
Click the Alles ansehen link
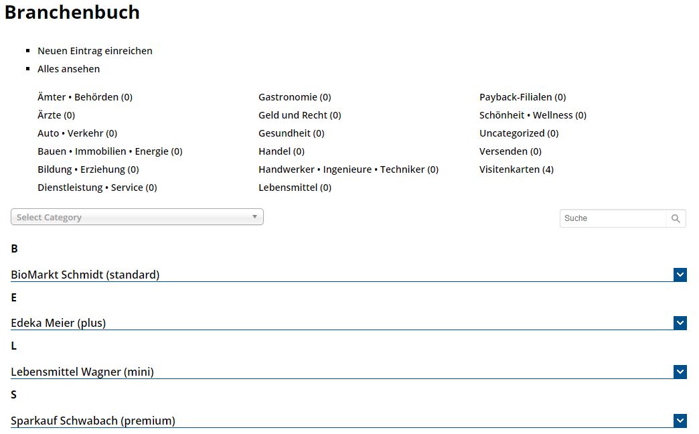click(x=68, y=69)
